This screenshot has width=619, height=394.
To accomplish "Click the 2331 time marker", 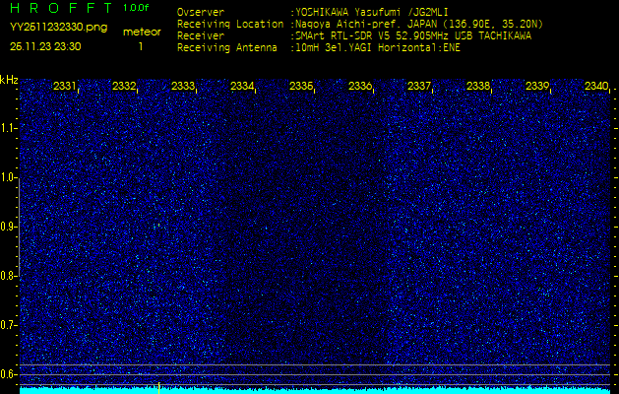I will tap(65, 87).
